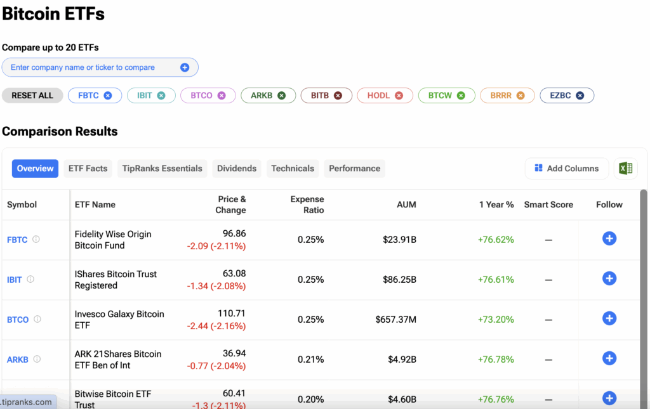Screen dimensions: 650x409
Task: Click the 110.71 price value
Action: pos(232,313)
